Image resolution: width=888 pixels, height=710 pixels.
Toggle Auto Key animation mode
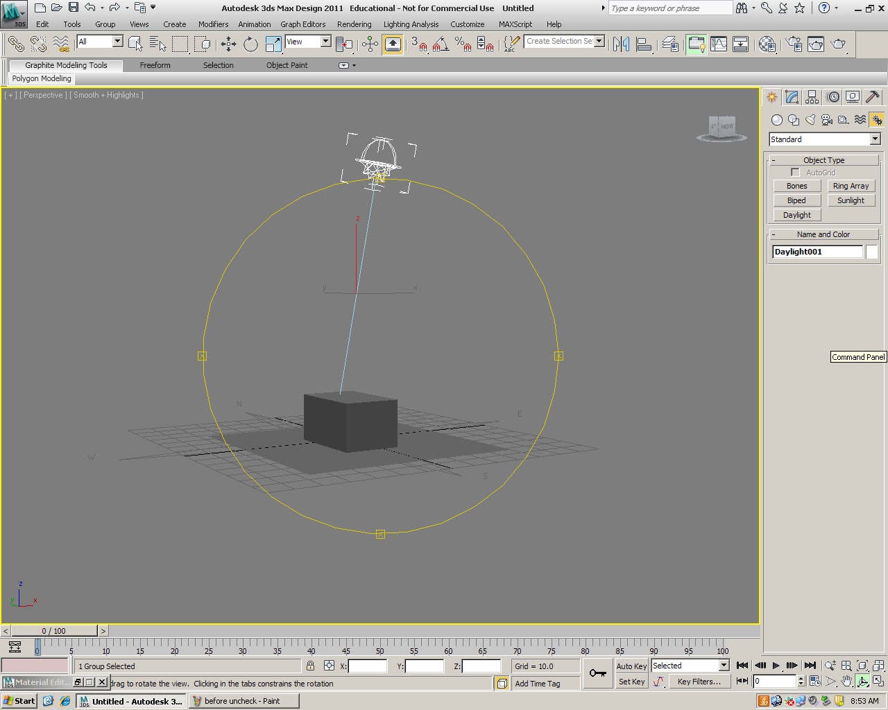point(631,666)
